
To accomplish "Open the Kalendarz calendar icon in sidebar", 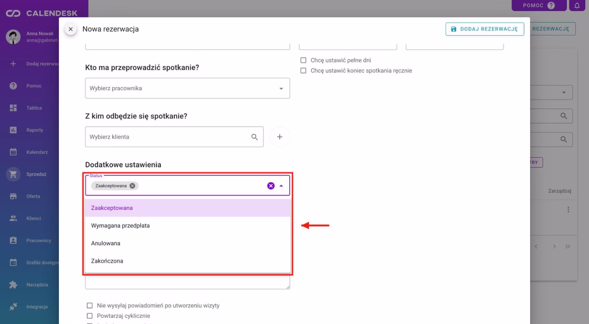I will click(13, 152).
